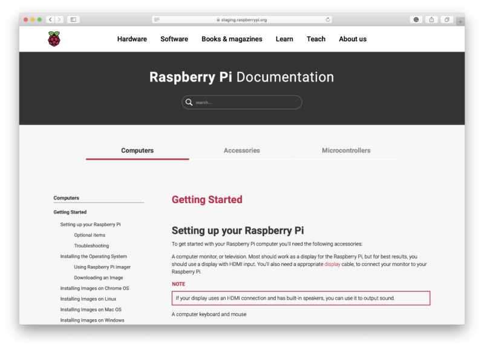Open the Hardware menu
The width and height of the screenshot is (484, 350).
(x=132, y=39)
